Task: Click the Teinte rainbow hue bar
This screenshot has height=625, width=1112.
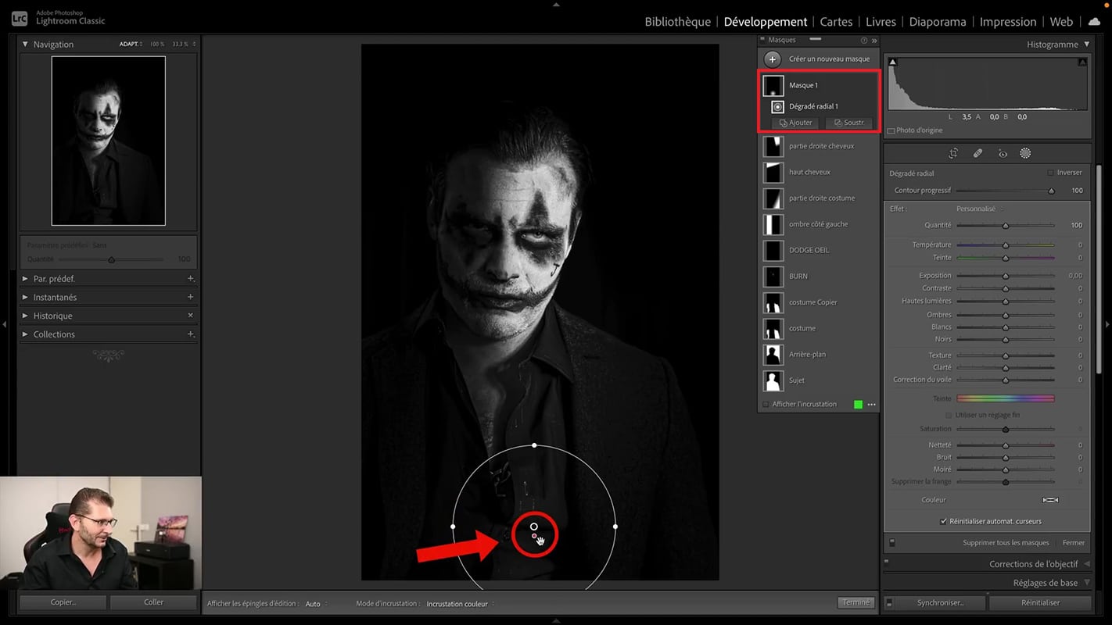Action: click(1006, 399)
